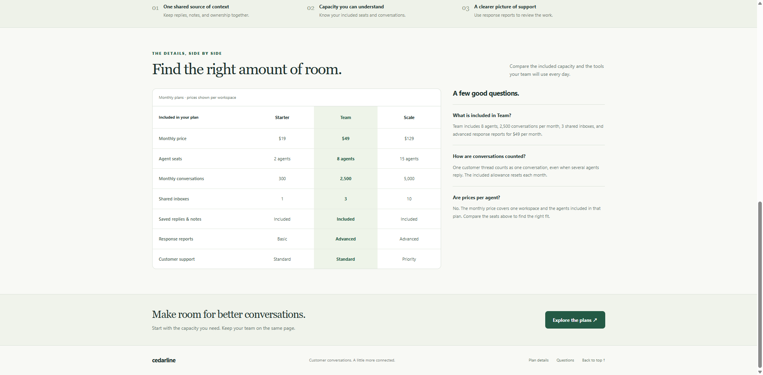Click the cedarline footer logo
This screenshot has width=763, height=375.
(164, 360)
